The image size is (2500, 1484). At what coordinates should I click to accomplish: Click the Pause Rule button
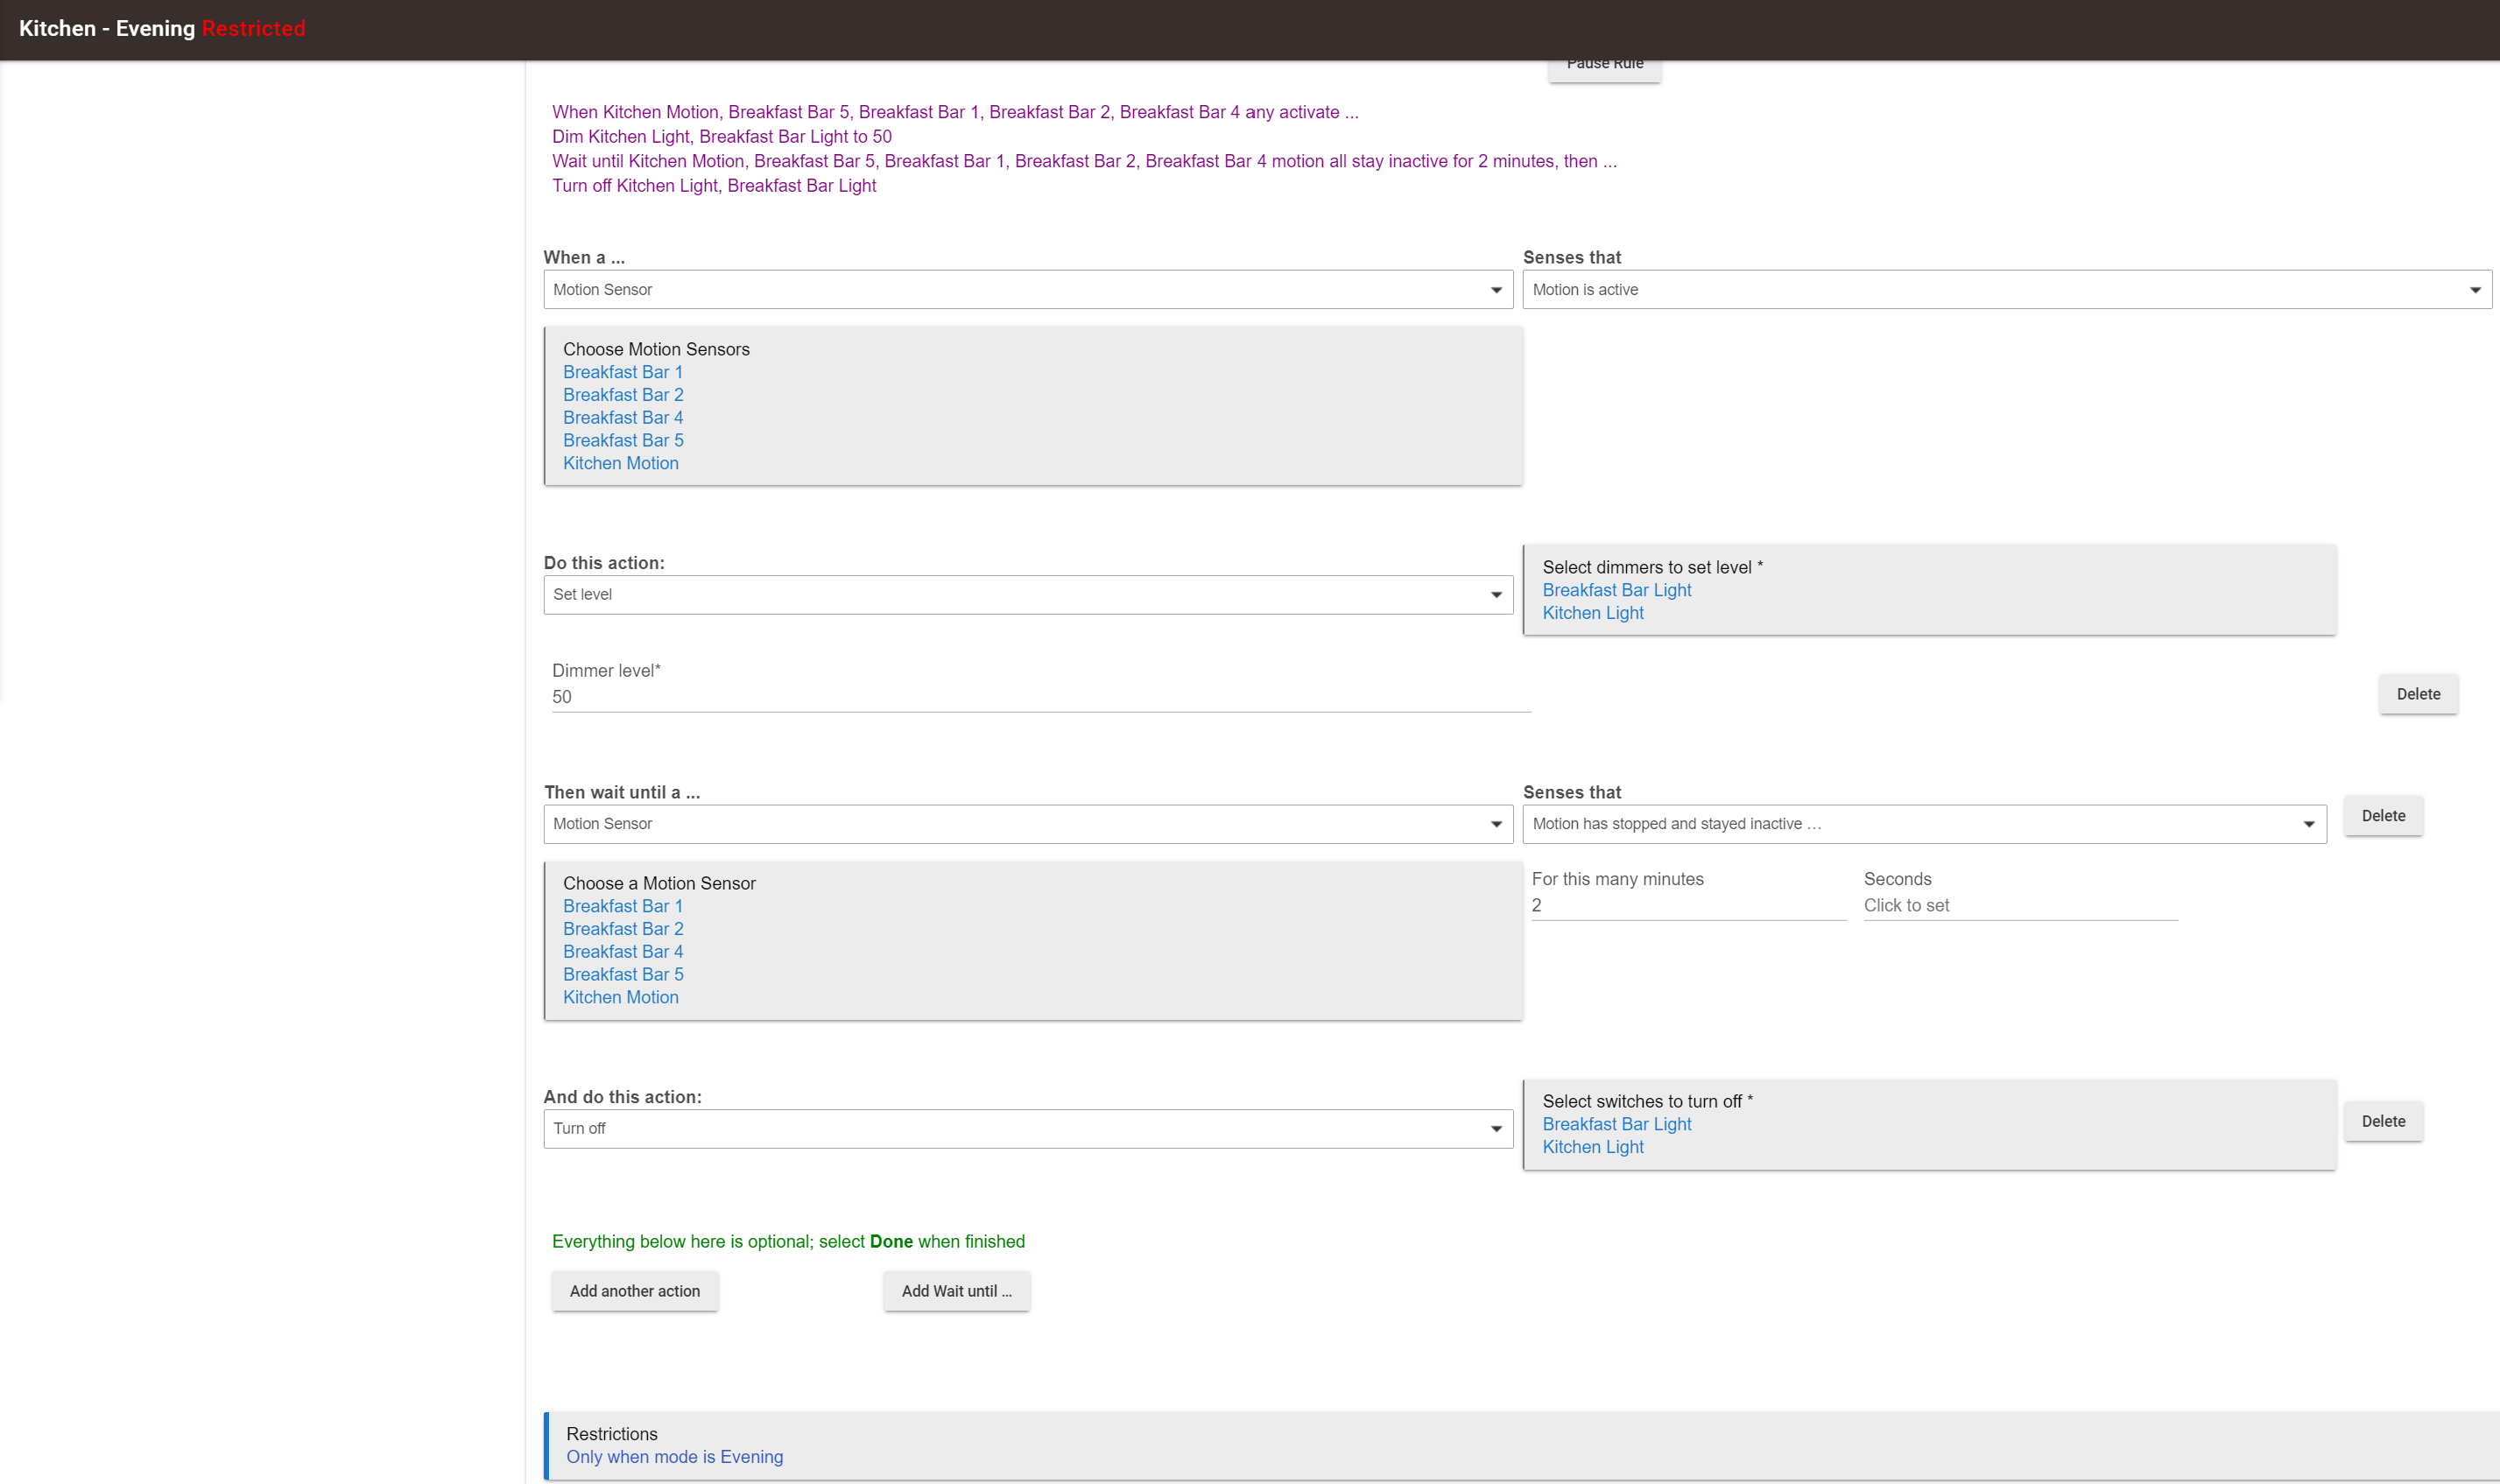[x=1604, y=68]
